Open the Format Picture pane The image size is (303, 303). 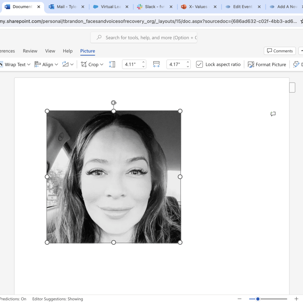[x=267, y=64]
